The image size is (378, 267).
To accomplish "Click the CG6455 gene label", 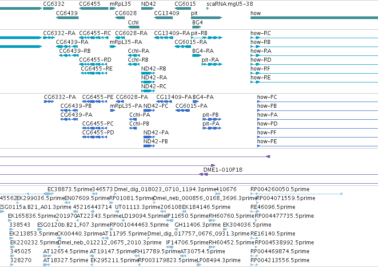I will pyautogui.click(x=90, y=4).
